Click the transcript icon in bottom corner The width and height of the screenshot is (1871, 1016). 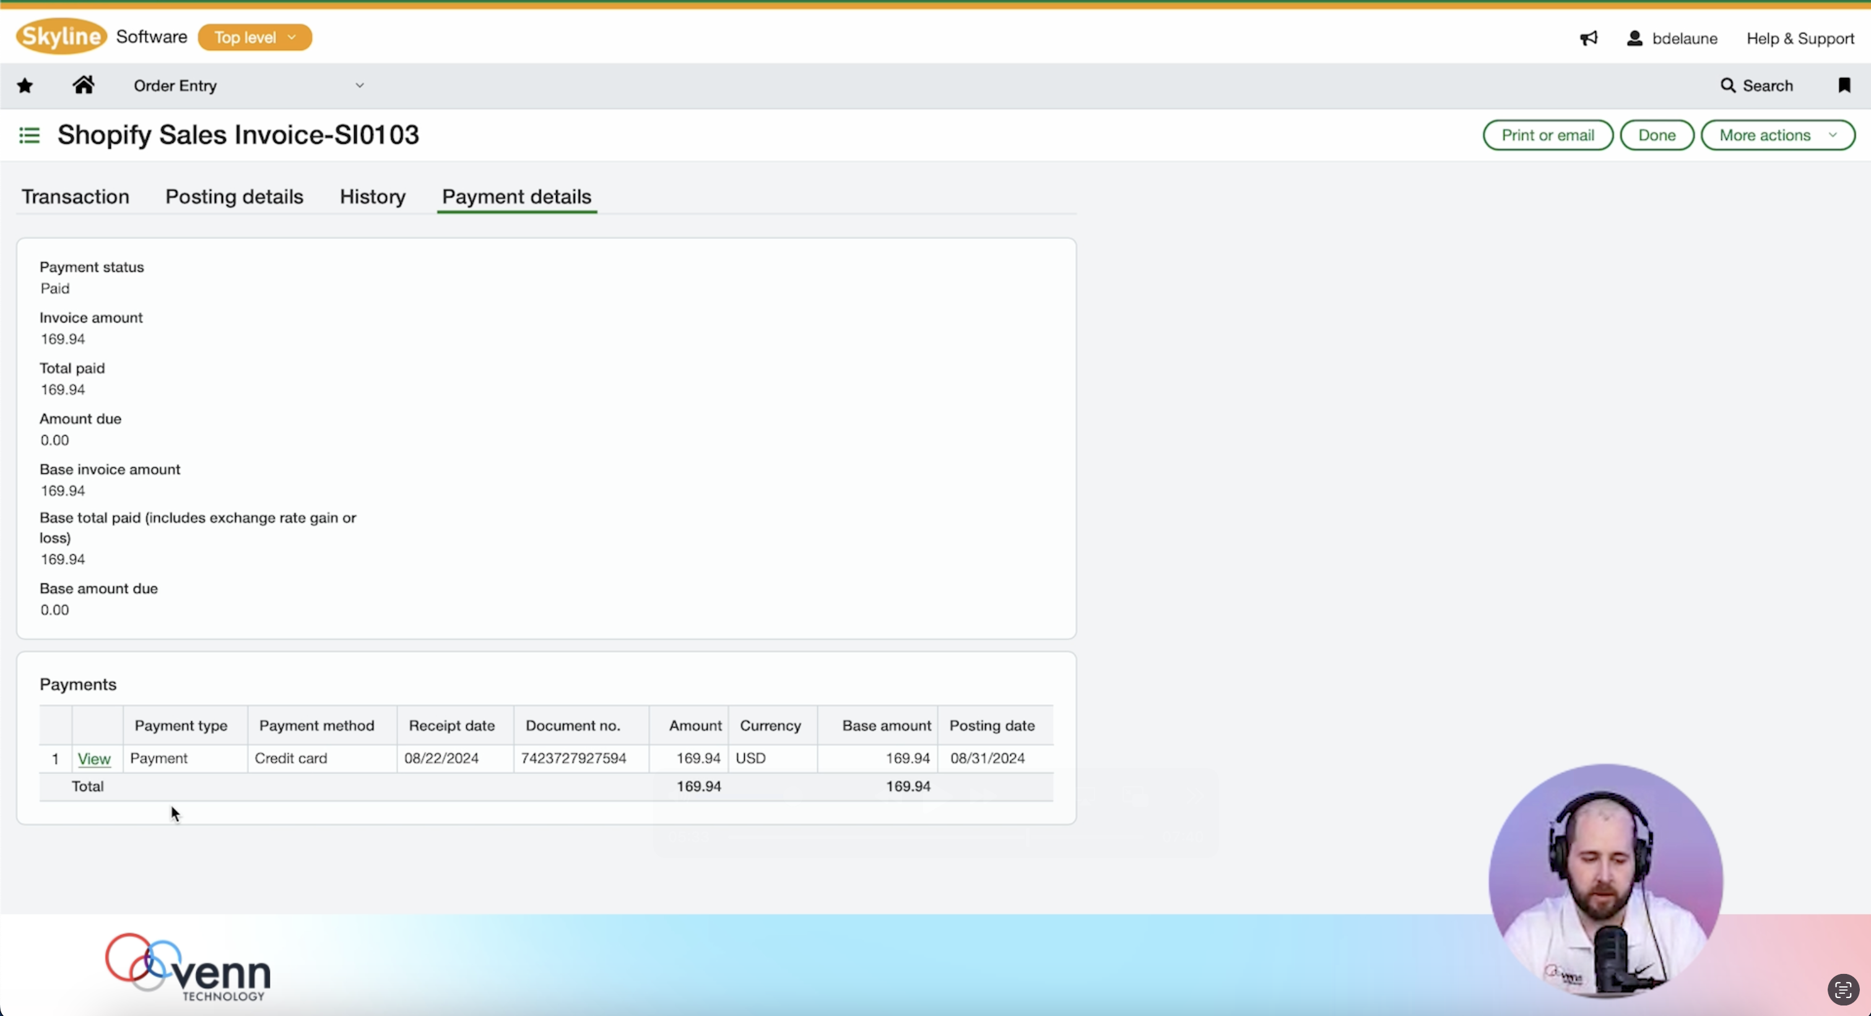pyautogui.click(x=1843, y=989)
